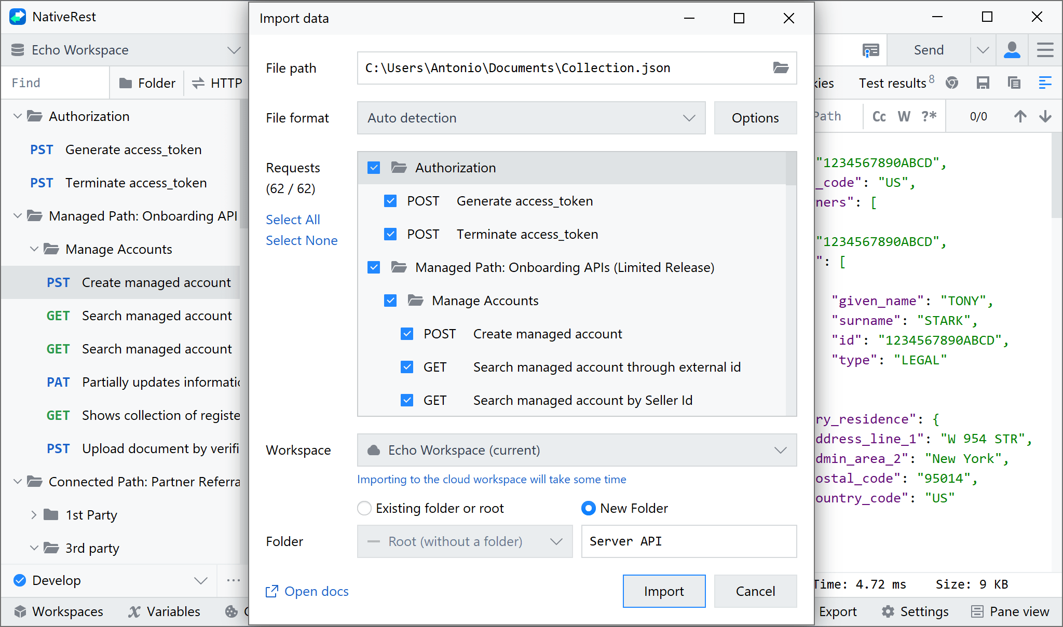Click the Find search field
The height and width of the screenshot is (627, 1063).
point(56,83)
